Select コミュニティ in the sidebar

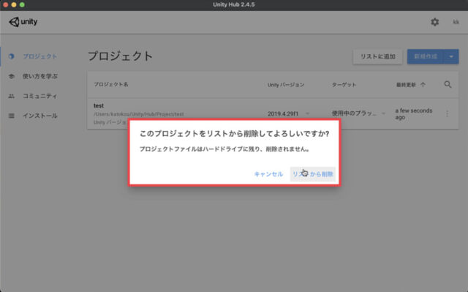coord(39,96)
